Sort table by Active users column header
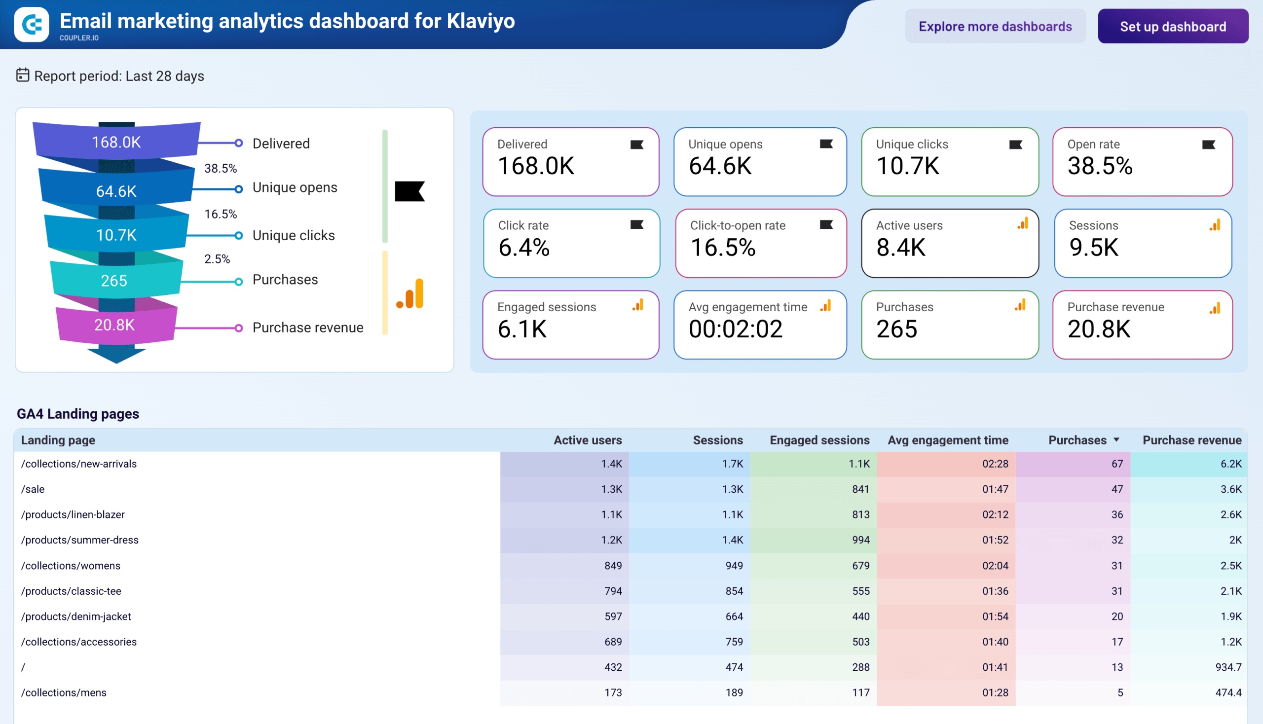 click(588, 440)
